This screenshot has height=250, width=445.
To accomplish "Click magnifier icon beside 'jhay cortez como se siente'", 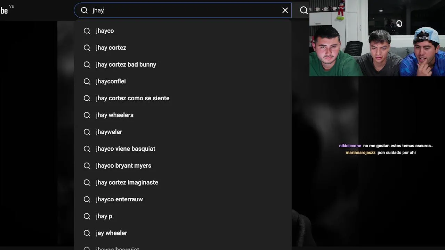I will click(x=87, y=98).
